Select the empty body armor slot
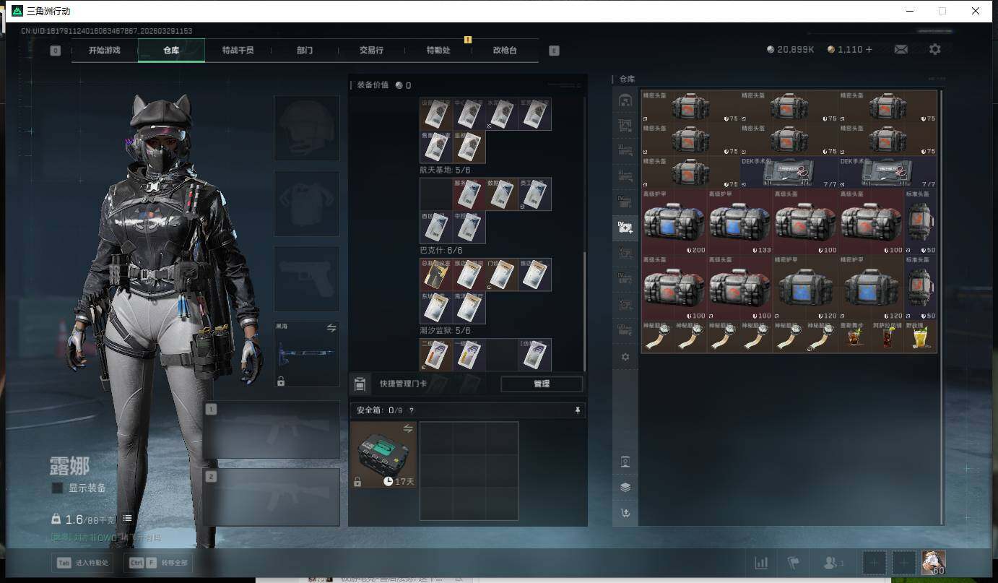 tap(307, 204)
